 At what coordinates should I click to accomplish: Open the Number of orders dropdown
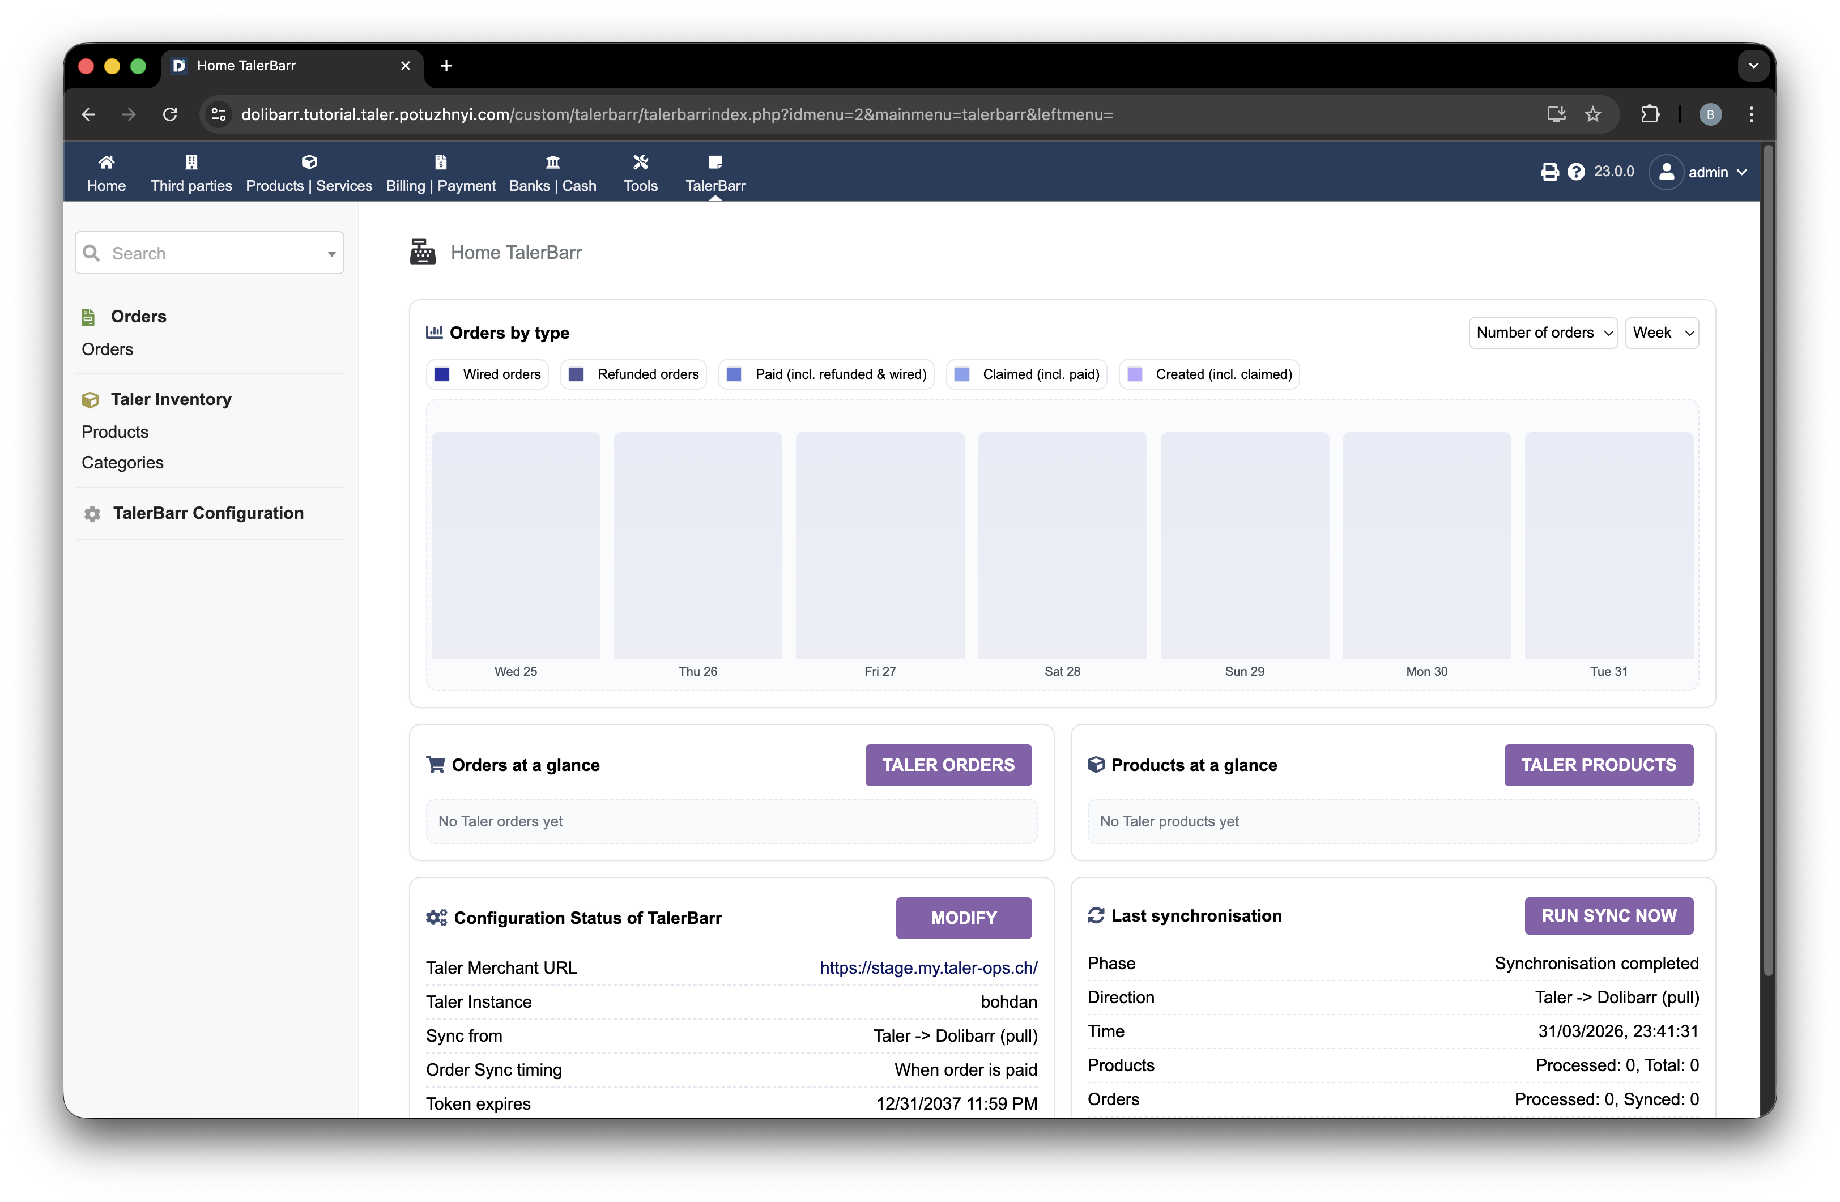pyautogui.click(x=1543, y=333)
